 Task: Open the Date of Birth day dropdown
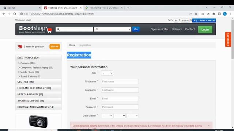click(x=107, y=116)
